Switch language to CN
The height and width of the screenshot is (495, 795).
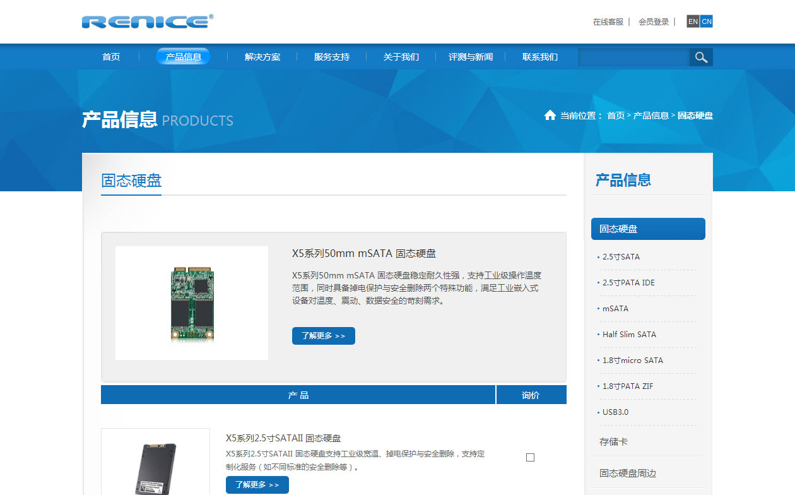click(x=707, y=21)
